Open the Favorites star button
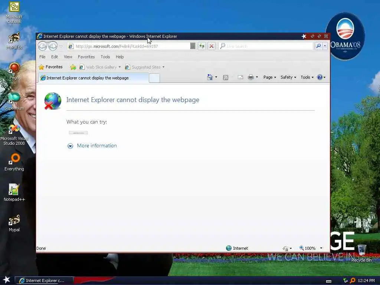The image size is (380, 285). (x=50, y=67)
